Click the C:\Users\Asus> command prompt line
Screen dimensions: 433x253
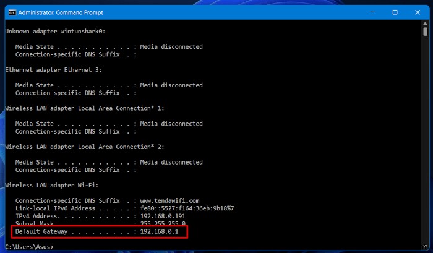[29, 247]
